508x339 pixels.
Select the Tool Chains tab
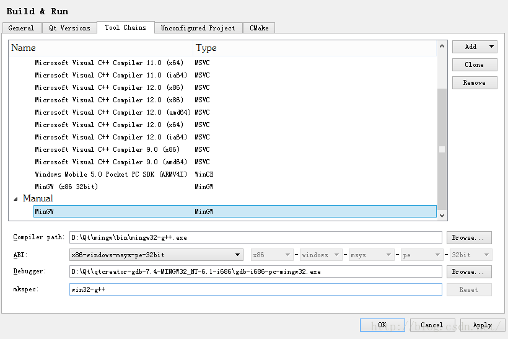click(125, 27)
